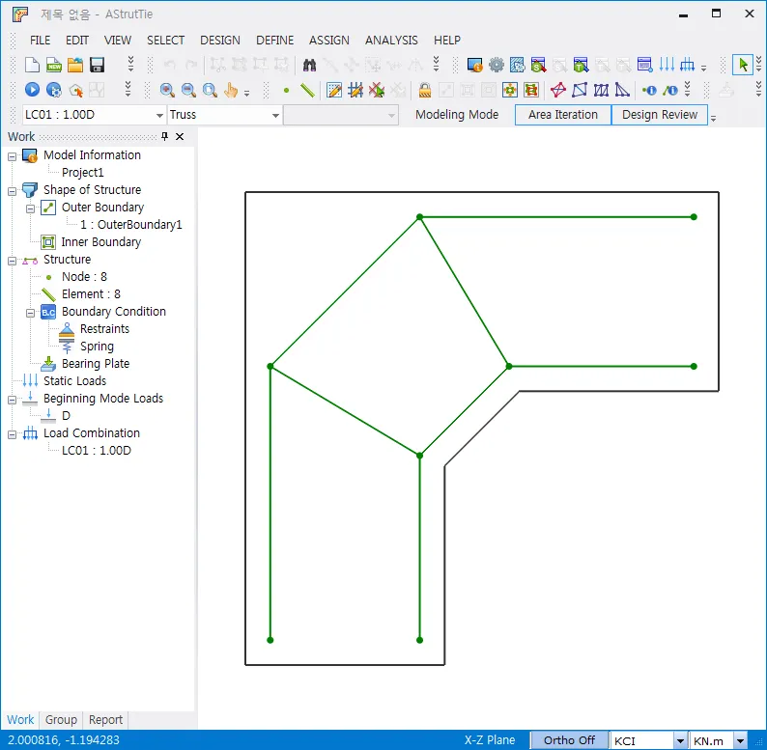Click the blue Run analysis play icon
This screenshot has width=767, height=750.
click(32, 90)
